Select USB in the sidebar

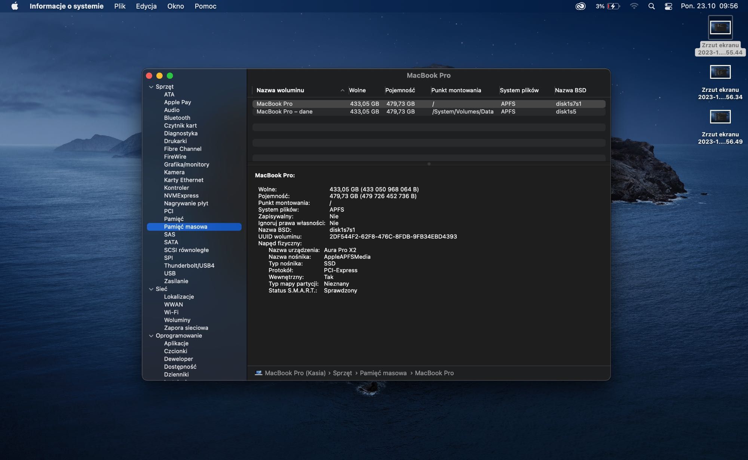coord(170,273)
